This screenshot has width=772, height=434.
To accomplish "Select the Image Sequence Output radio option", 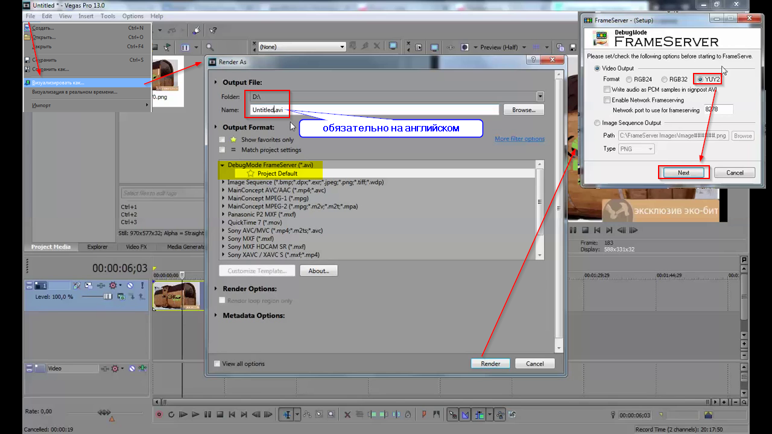I will 597,123.
